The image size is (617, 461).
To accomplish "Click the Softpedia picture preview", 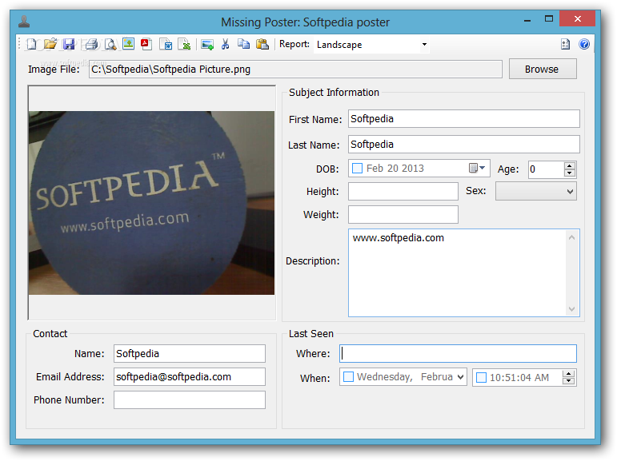I will [x=151, y=202].
